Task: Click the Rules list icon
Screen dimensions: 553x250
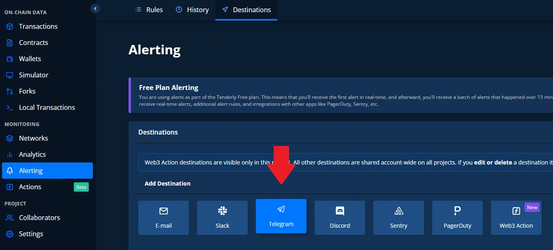Action: [x=138, y=10]
